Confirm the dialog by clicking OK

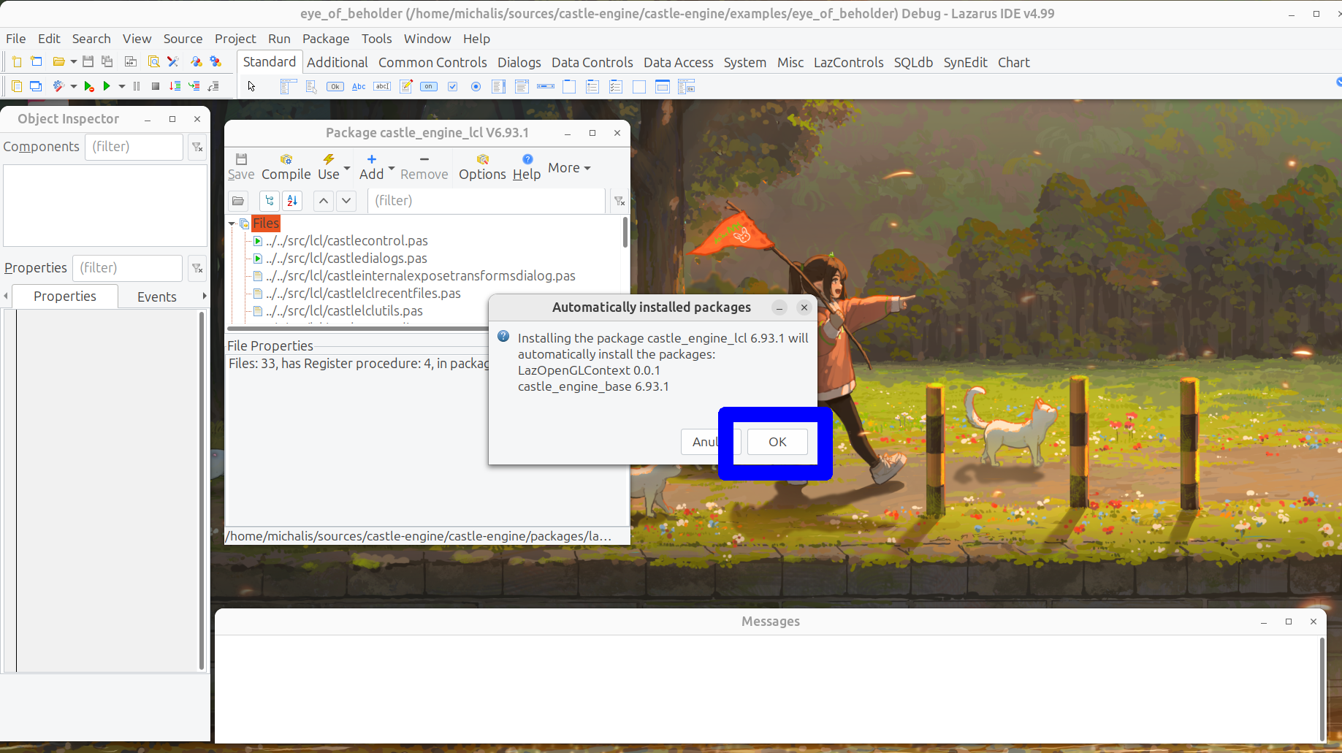coord(777,442)
